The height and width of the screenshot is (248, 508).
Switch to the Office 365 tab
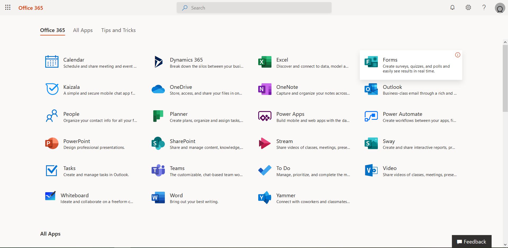53,30
